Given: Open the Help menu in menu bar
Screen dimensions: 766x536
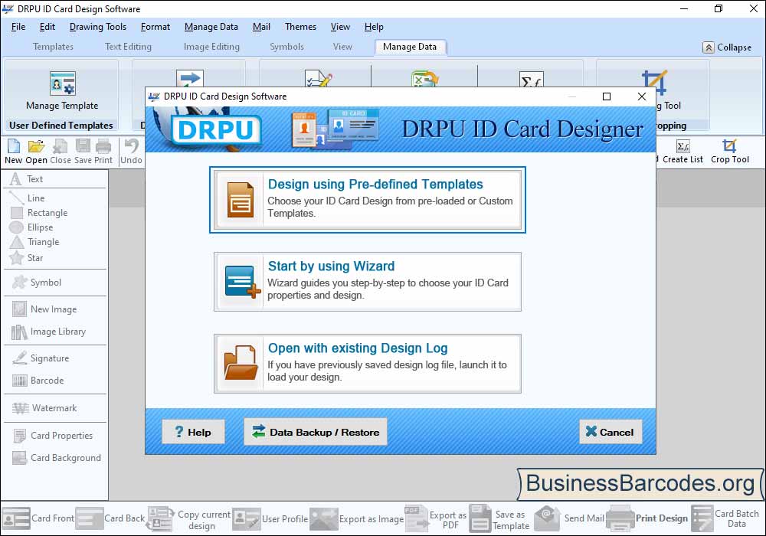Looking at the screenshot, I should (x=374, y=27).
